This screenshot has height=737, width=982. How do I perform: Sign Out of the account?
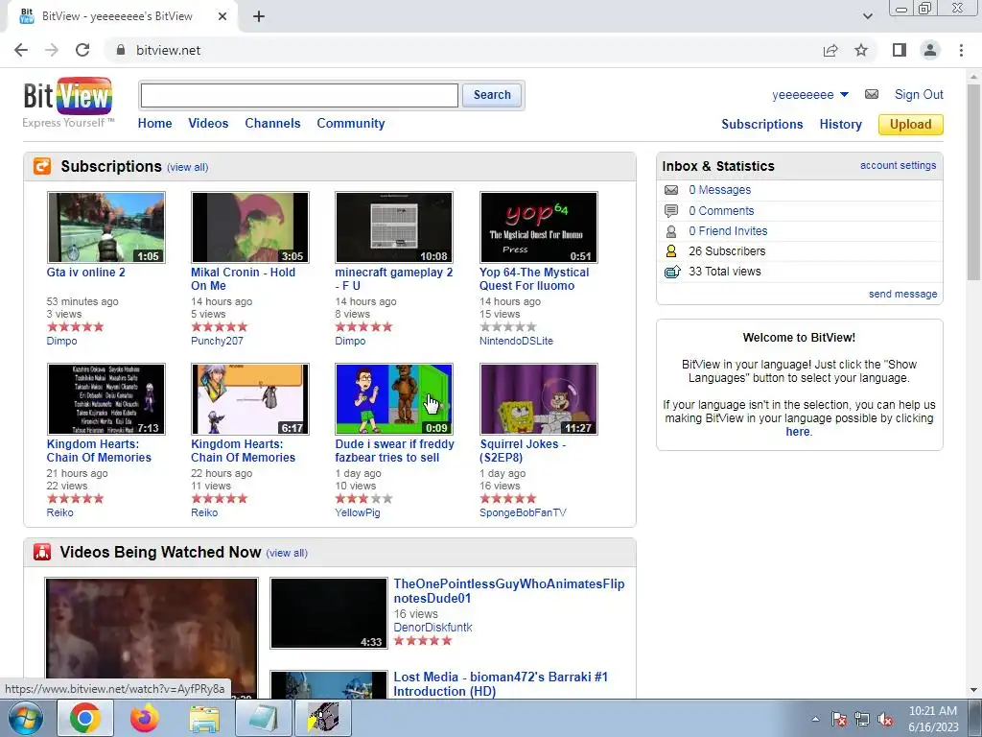pyautogui.click(x=919, y=94)
